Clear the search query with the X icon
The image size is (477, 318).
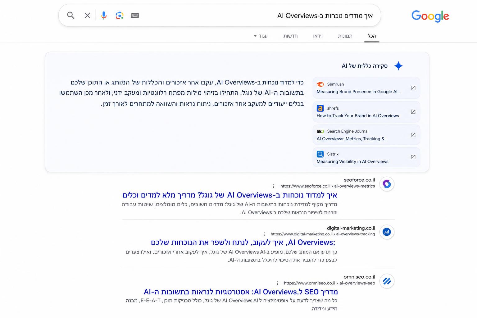click(87, 15)
